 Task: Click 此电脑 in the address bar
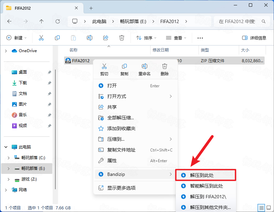(99, 21)
